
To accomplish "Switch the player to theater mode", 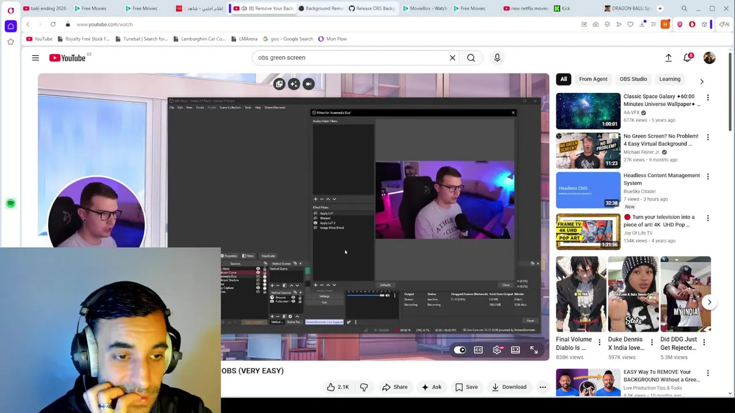I will (516, 350).
